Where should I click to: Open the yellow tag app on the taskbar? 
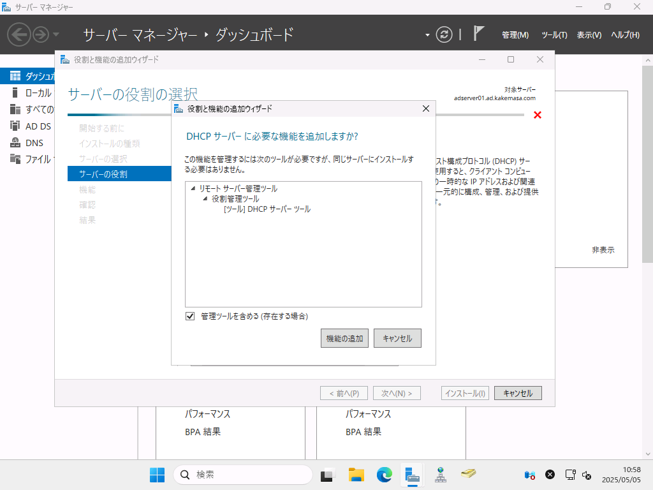tap(469, 474)
